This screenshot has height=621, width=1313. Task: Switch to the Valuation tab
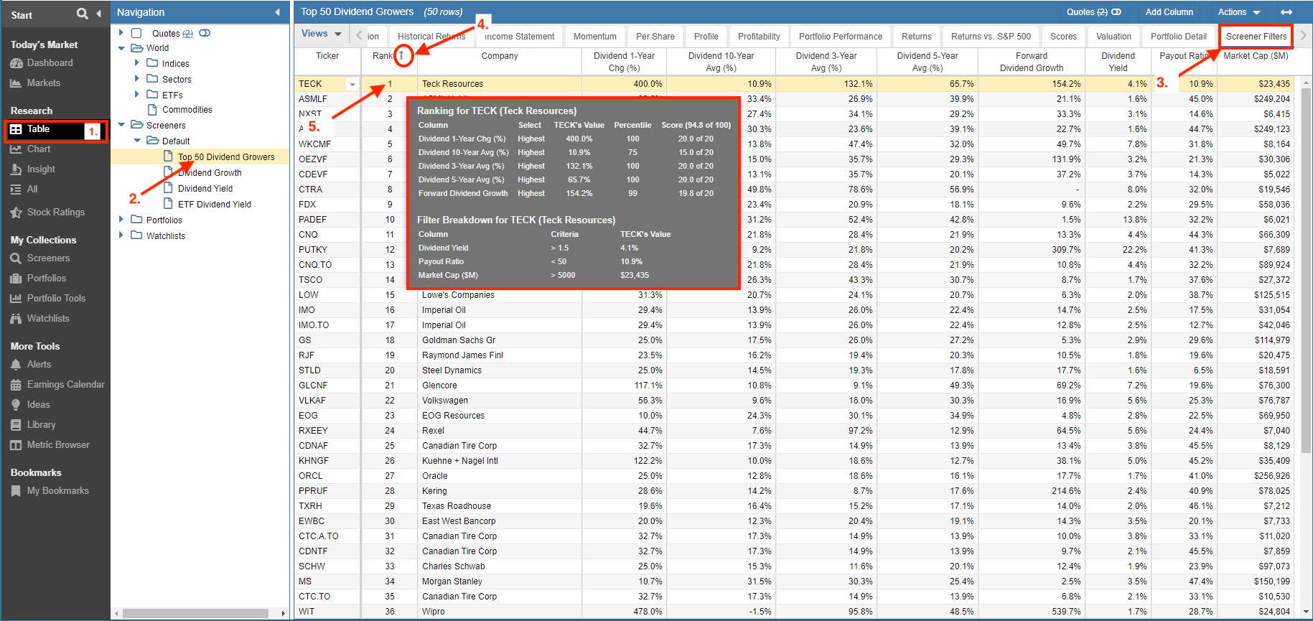[1113, 37]
